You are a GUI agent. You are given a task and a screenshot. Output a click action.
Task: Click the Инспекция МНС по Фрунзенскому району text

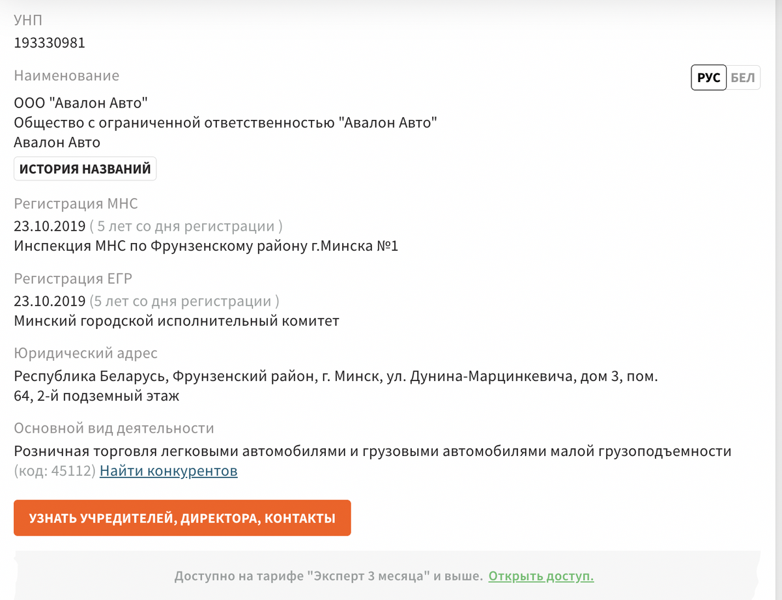tap(206, 246)
